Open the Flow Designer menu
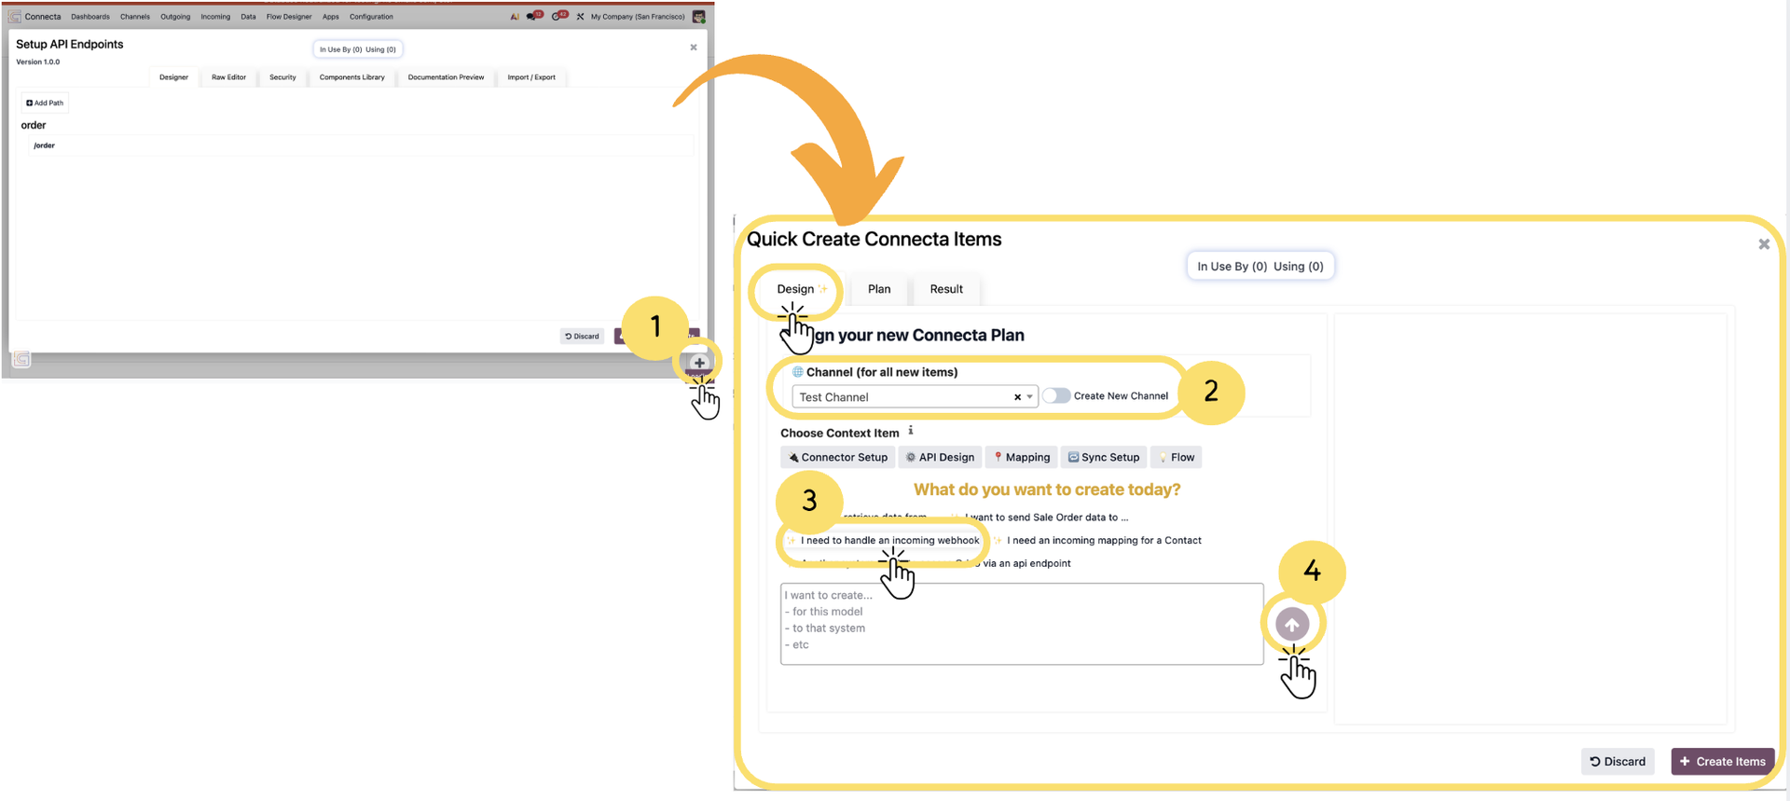This screenshot has width=1790, height=801. point(289,16)
